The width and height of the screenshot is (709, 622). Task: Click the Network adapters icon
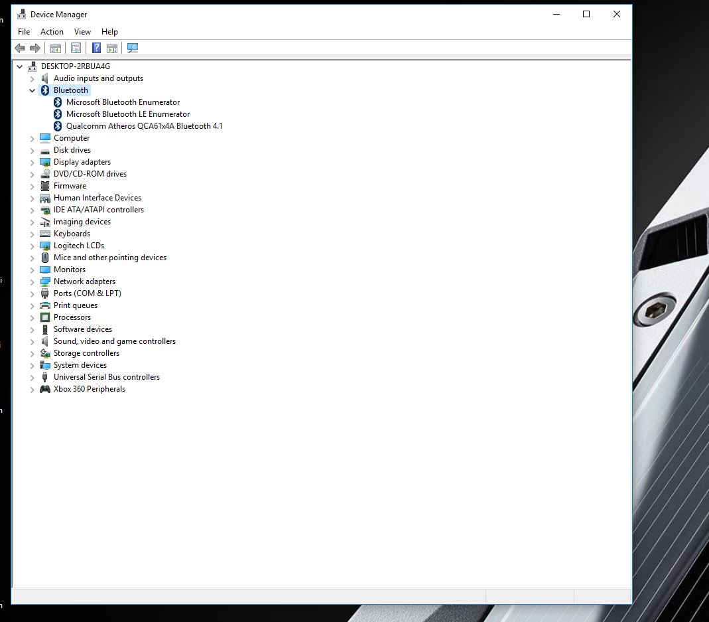tap(44, 281)
